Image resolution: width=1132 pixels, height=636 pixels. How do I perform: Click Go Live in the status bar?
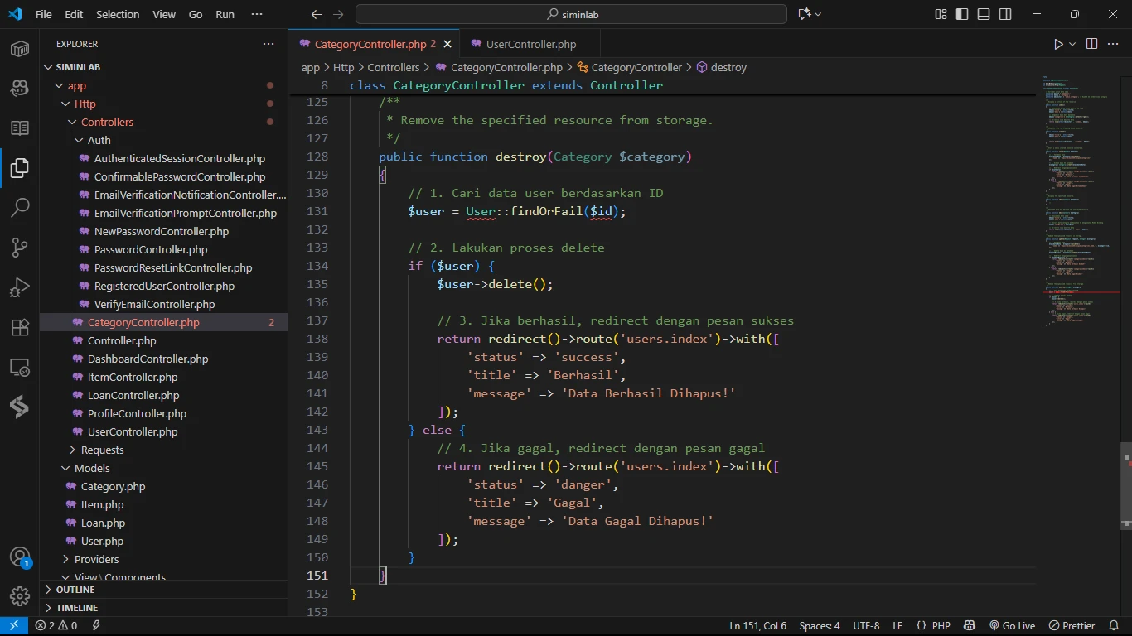(1012, 626)
